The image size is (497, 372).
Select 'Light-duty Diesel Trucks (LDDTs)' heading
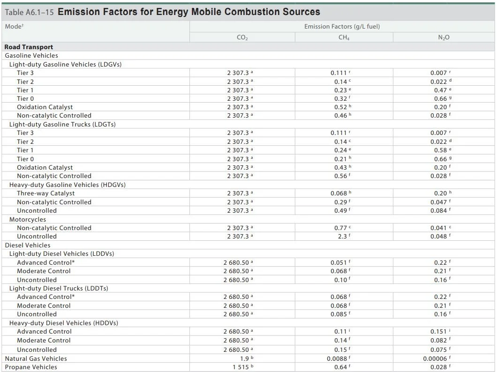coord(59,289)
